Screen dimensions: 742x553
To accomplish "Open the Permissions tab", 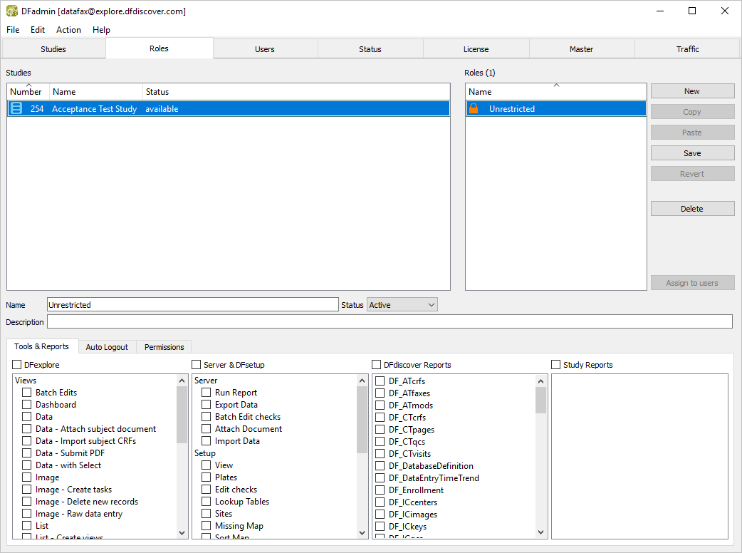I will [164, 347].
